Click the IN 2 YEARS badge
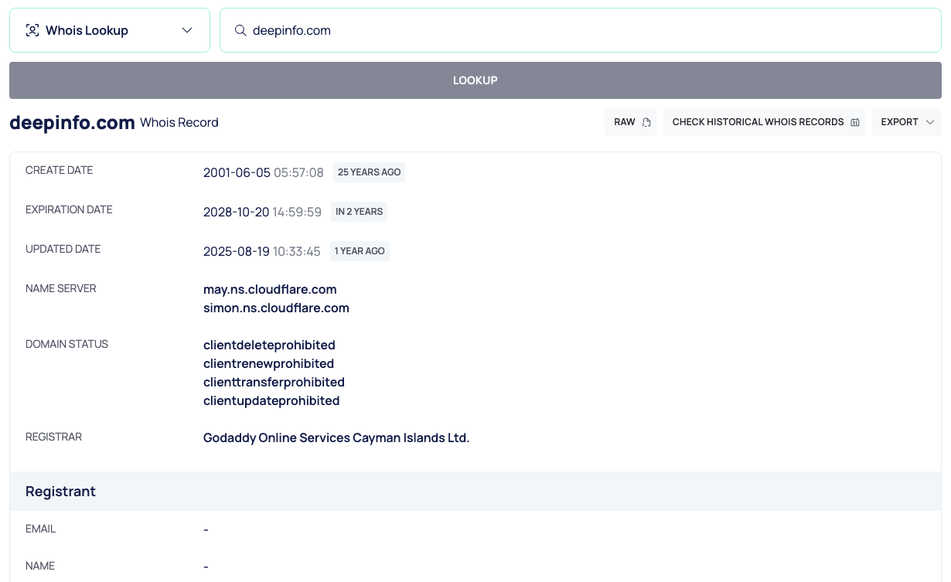 coord(359,212)
